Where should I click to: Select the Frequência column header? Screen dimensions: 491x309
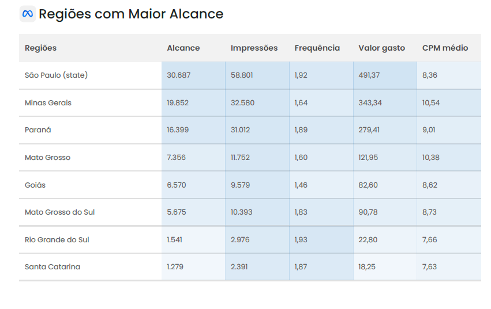click(x=317, y=48)
